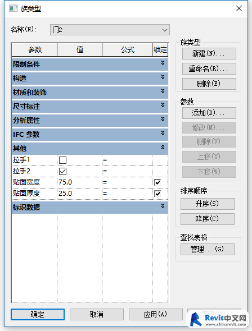Open the 名称 type dropdown showing 门2

(x=110, y=30)
